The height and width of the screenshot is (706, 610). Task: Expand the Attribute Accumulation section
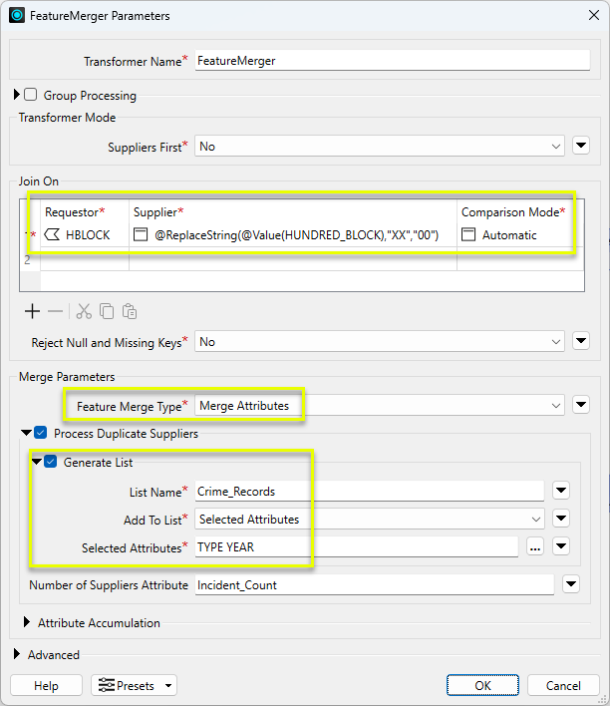click(27, 623)
